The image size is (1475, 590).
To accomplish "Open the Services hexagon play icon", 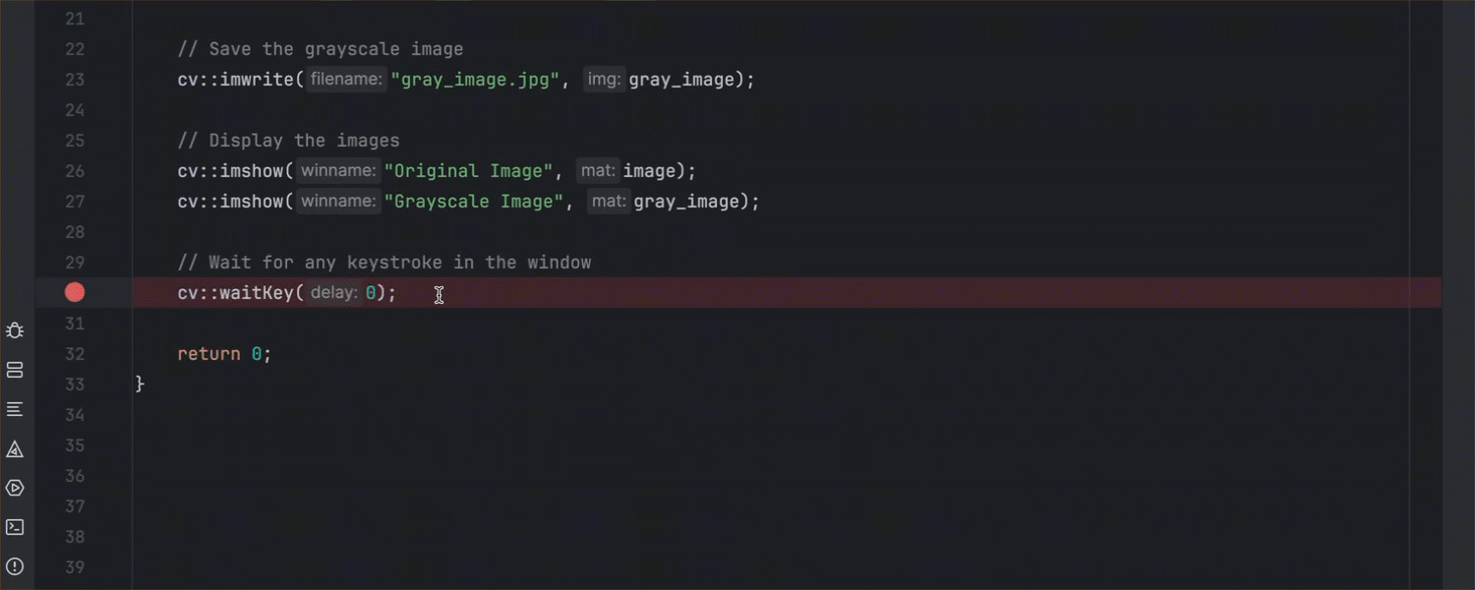I will (15, 488).
